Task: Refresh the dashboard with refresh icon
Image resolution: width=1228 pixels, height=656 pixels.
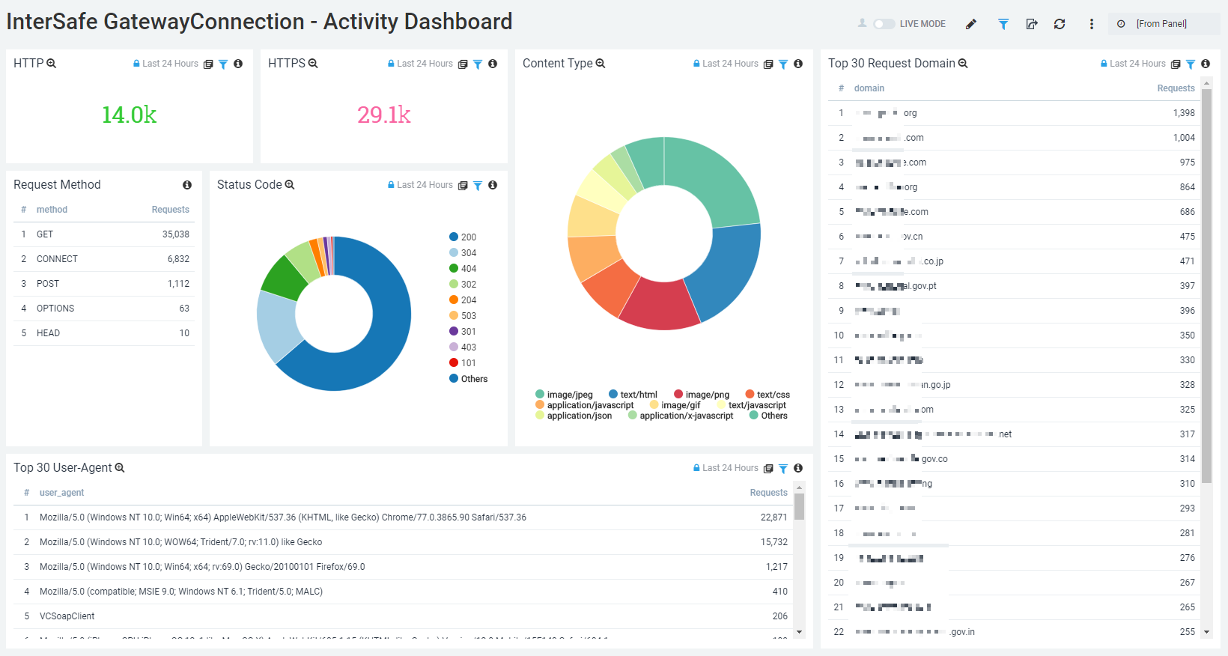Action: [1060, 24]
